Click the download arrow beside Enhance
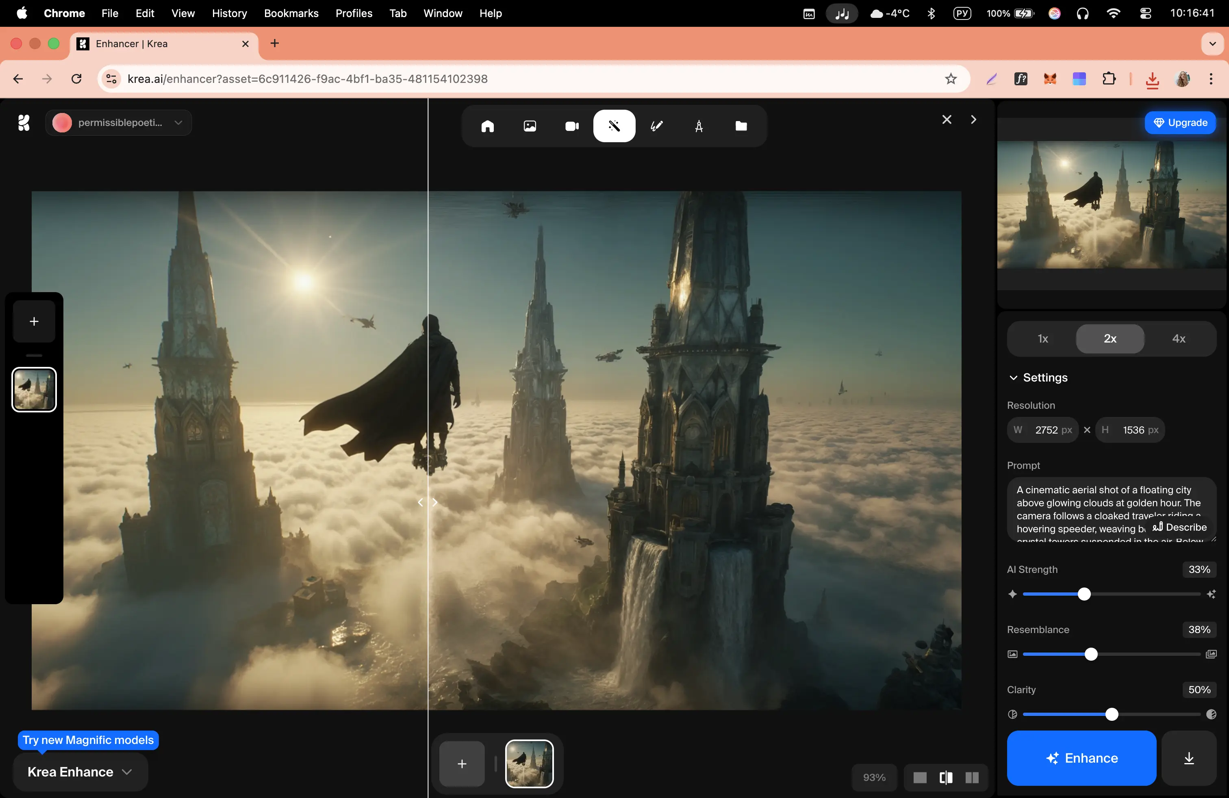 coord(1189,758)
